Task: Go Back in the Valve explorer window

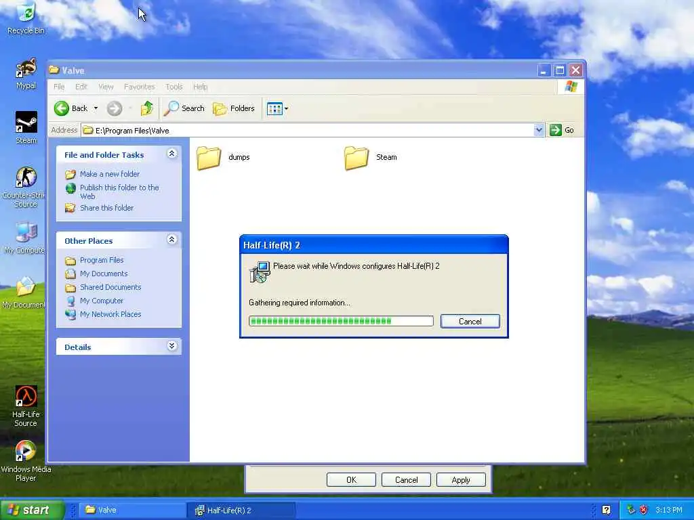Action: pos(70,108)
